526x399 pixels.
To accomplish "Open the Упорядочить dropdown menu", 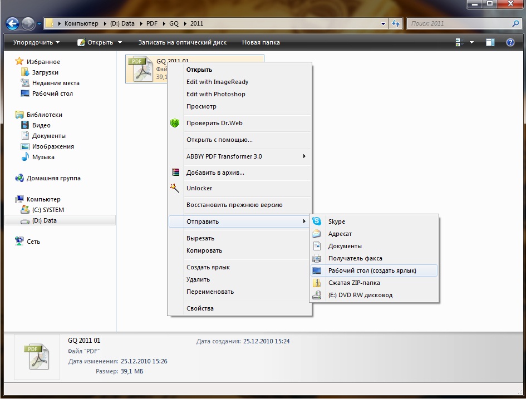I will click(36, 43).
